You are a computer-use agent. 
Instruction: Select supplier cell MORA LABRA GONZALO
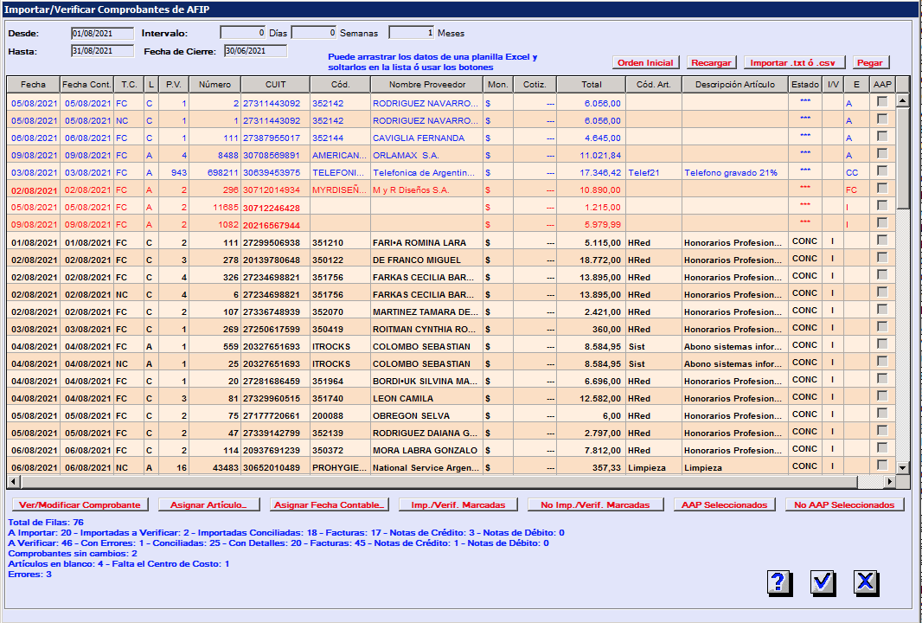pos(427,450)
